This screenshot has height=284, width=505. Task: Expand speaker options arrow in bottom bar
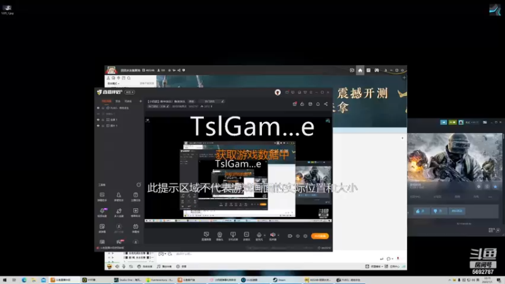point(278,235)
